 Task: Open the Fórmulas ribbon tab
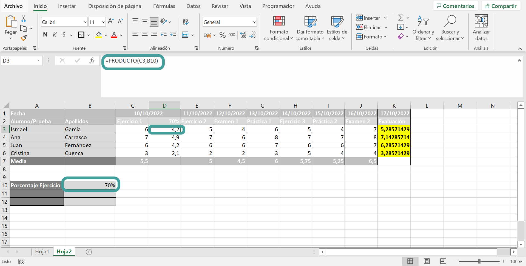[164, 6]
